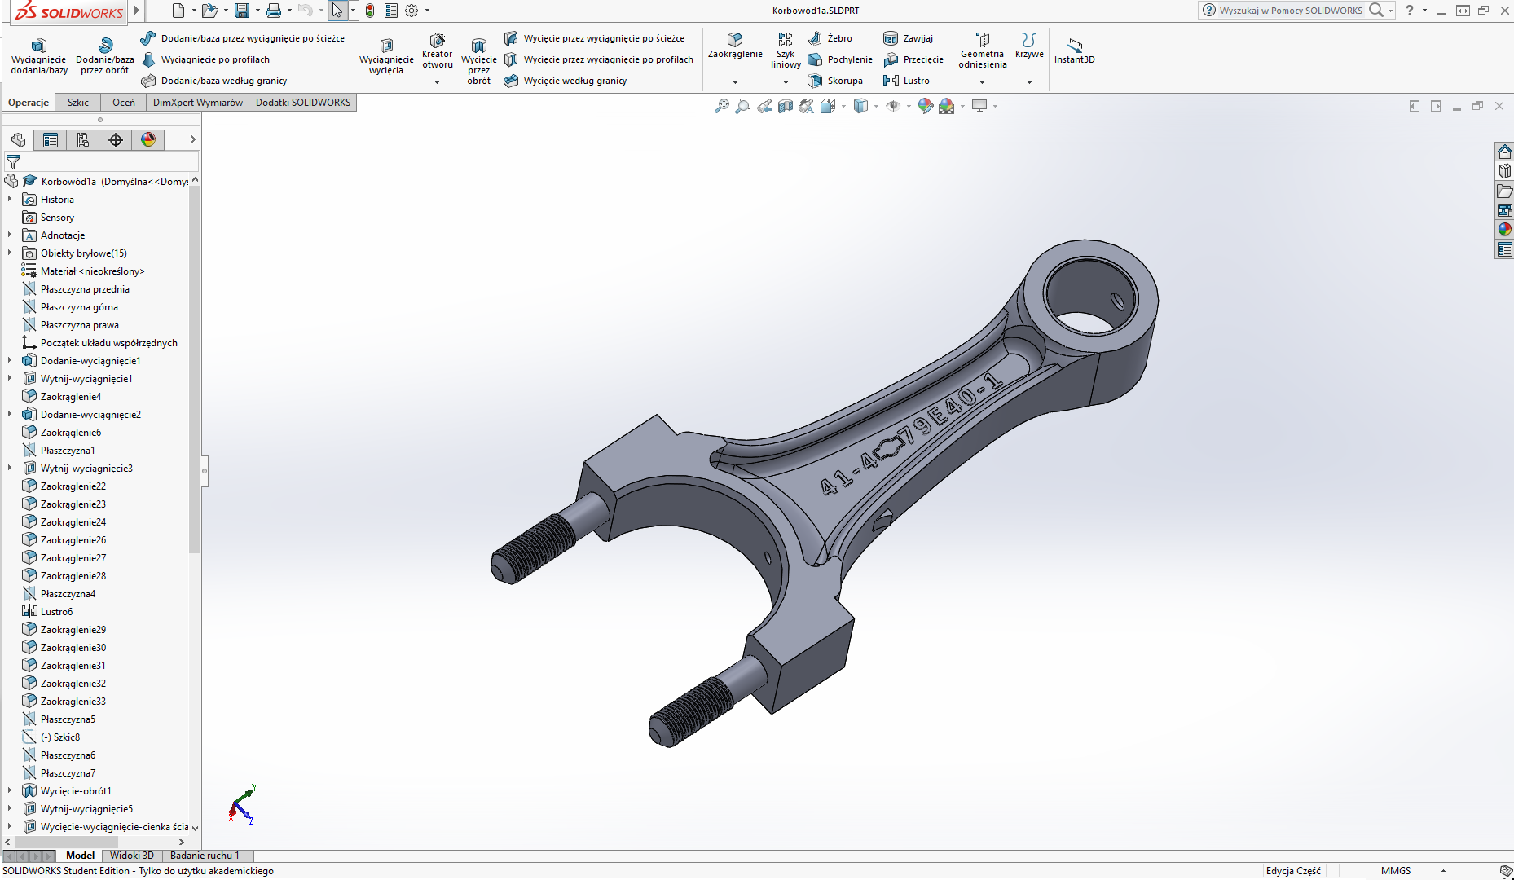
Task: Switch to the Szkic ribbon tab
Action: point(78,102)
